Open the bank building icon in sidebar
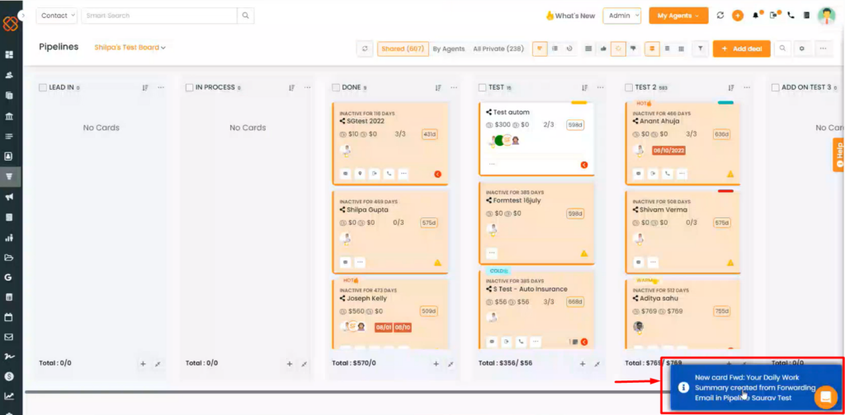 click(8, 116)
